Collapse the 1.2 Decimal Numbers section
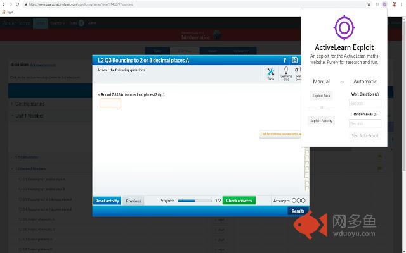 28,169
